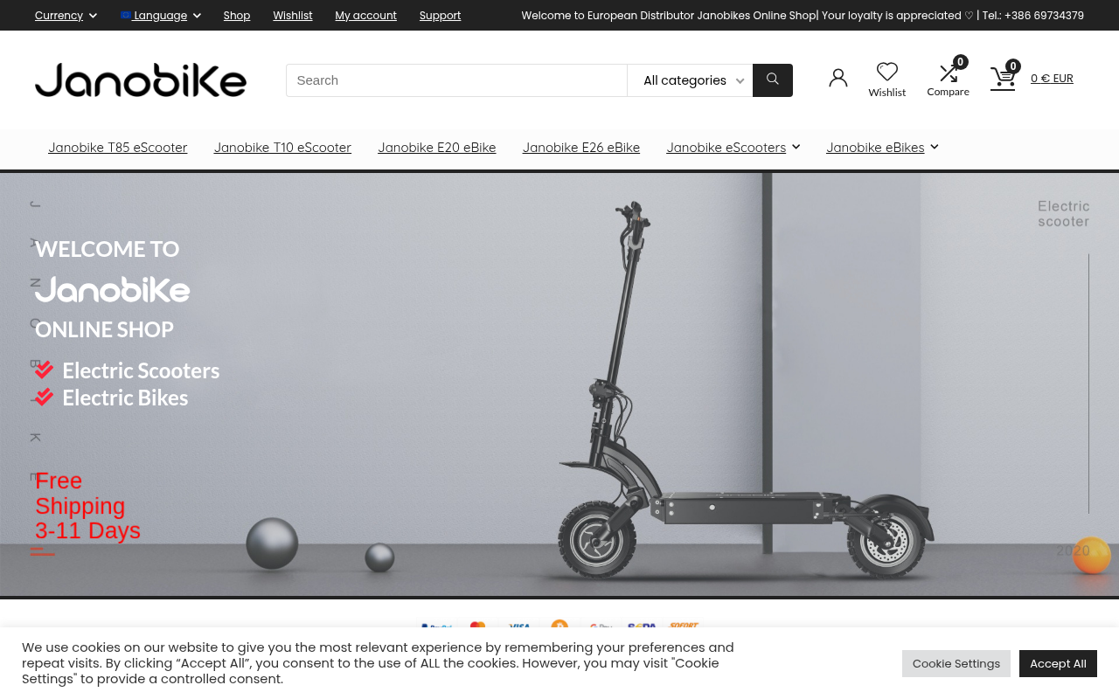The image size is (1119, 699).
Task: Open the Currency dropdown
Action: click(x=66, y=15)
